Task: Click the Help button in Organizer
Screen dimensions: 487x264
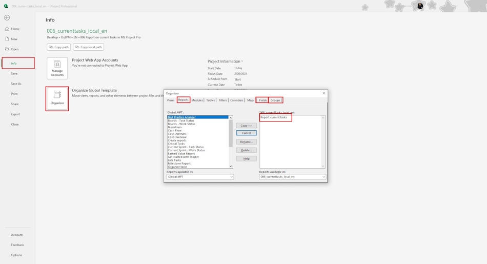Action: (246, 159)
